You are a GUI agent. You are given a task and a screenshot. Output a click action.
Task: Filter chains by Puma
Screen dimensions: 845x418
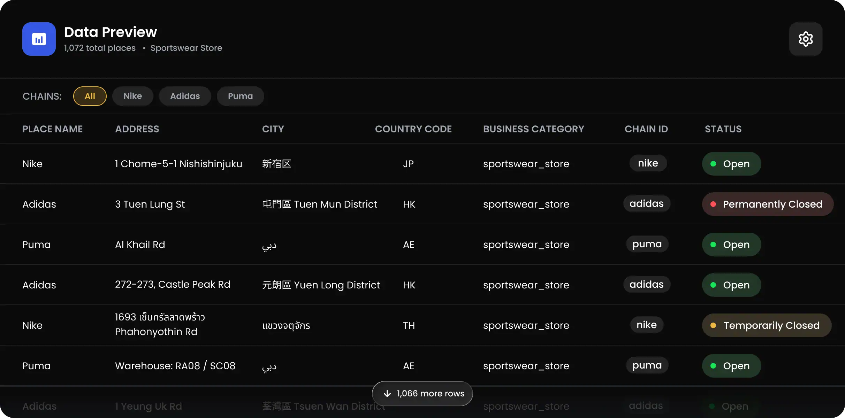click(241, 96)
